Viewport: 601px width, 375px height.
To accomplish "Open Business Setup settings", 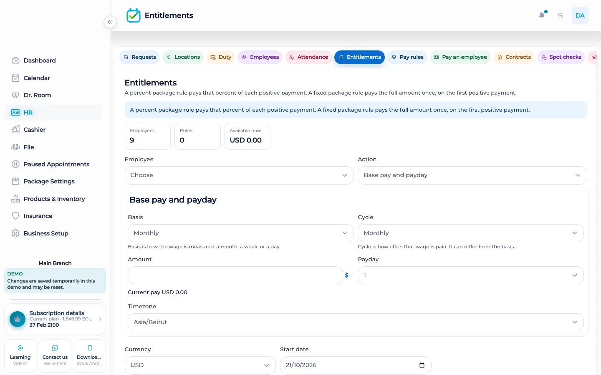I will coord(53,233).
